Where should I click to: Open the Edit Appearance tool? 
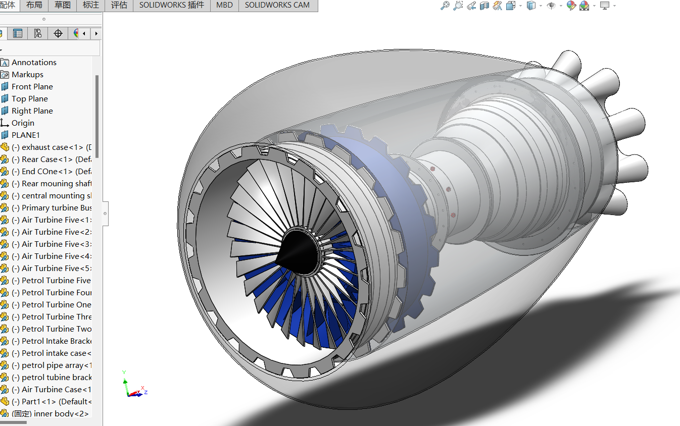click(571, 6)
